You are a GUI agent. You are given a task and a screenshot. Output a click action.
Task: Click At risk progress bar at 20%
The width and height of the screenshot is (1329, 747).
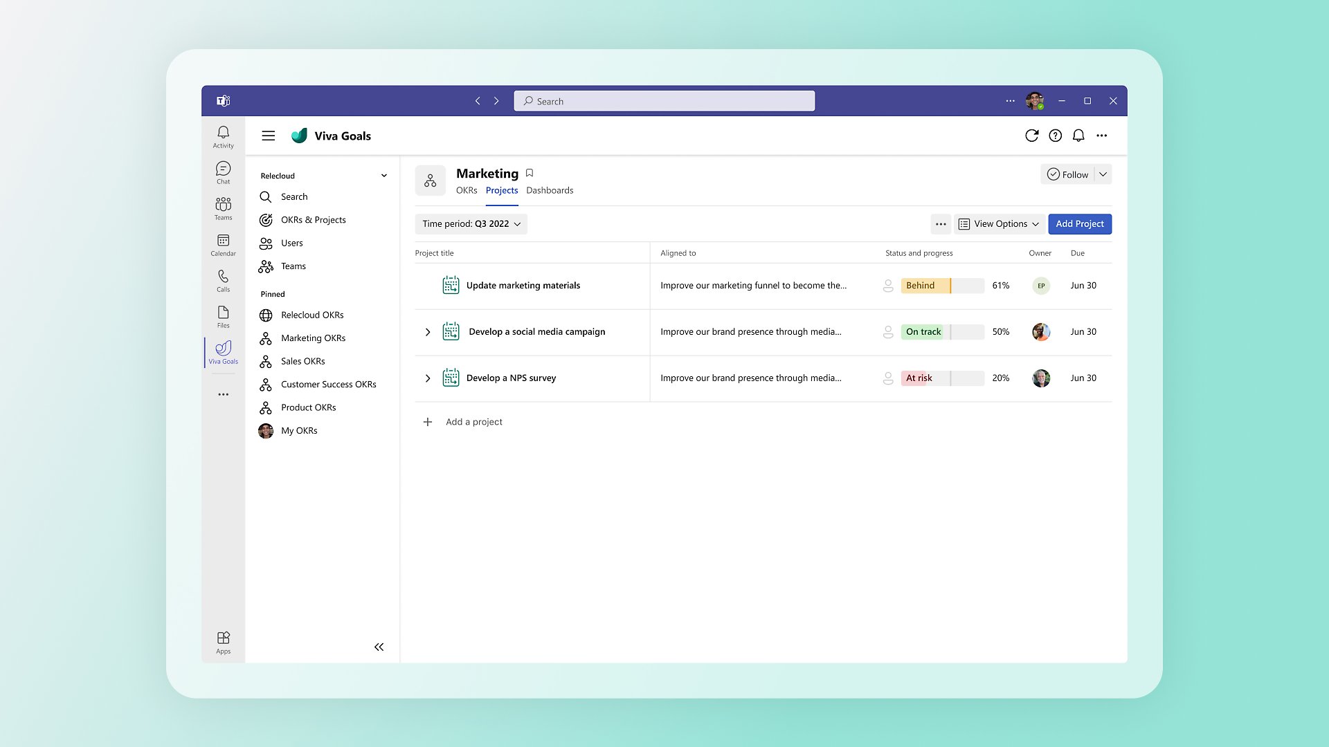pyautogui.click(x=942, y=378)
